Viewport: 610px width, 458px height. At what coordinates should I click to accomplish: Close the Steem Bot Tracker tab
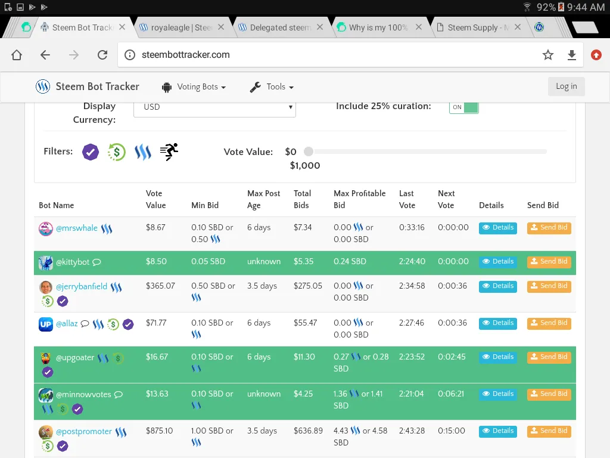point(122,27)
